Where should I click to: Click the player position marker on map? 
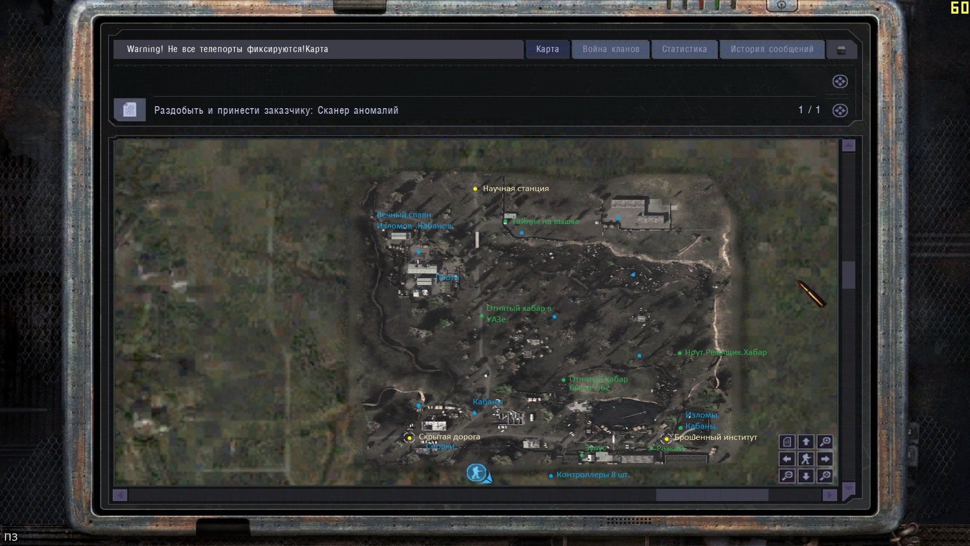click(476, 473)
